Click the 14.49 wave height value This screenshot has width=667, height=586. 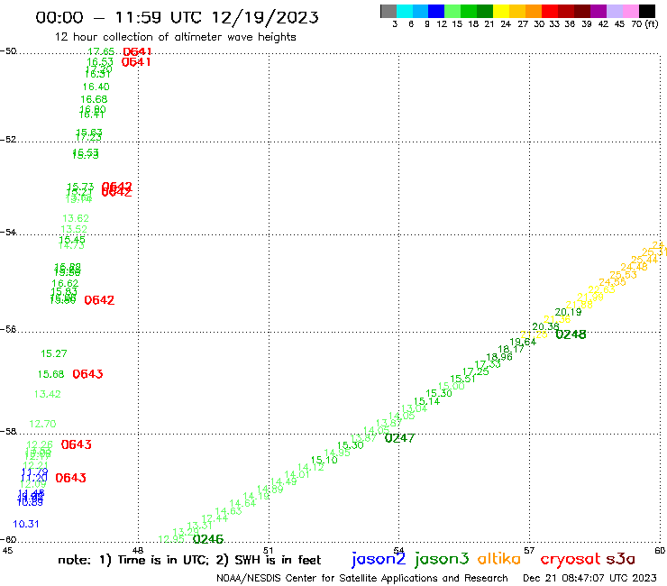[284, 481]
